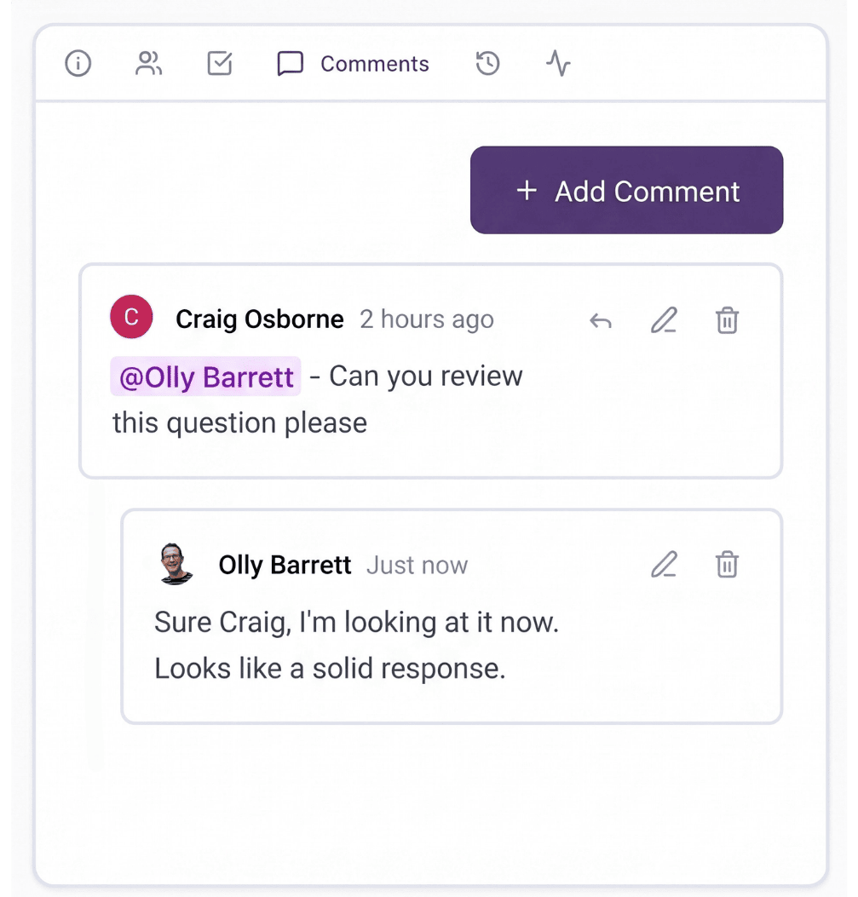Open the info tab icon
This screenshot has width=858, height=897.
pos(78,63)
